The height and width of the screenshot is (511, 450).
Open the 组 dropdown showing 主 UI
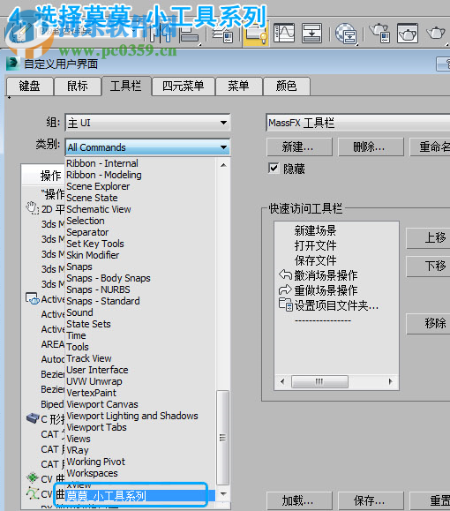(147, 123)
